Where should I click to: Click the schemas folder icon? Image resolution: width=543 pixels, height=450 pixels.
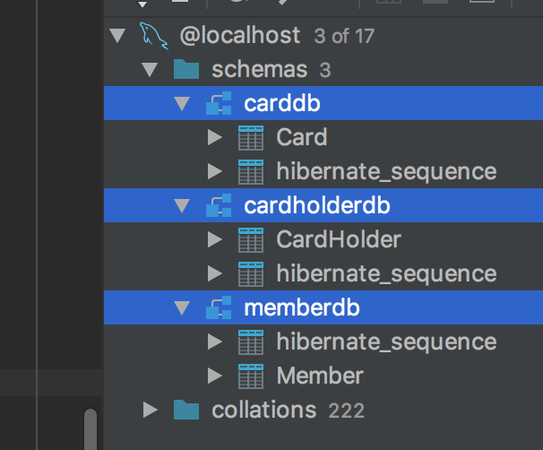pyautogui.click(x=186, y=69)
